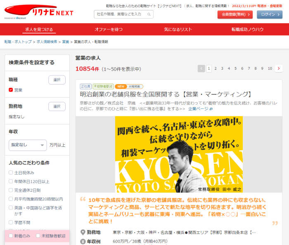
Task: Check 英語・中国語など語学を活かす option
Action: point(11,207)
